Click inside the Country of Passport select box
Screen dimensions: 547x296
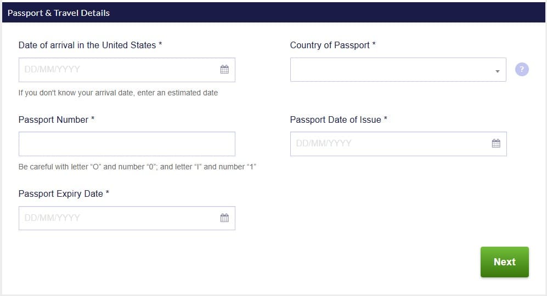(390, 70)
